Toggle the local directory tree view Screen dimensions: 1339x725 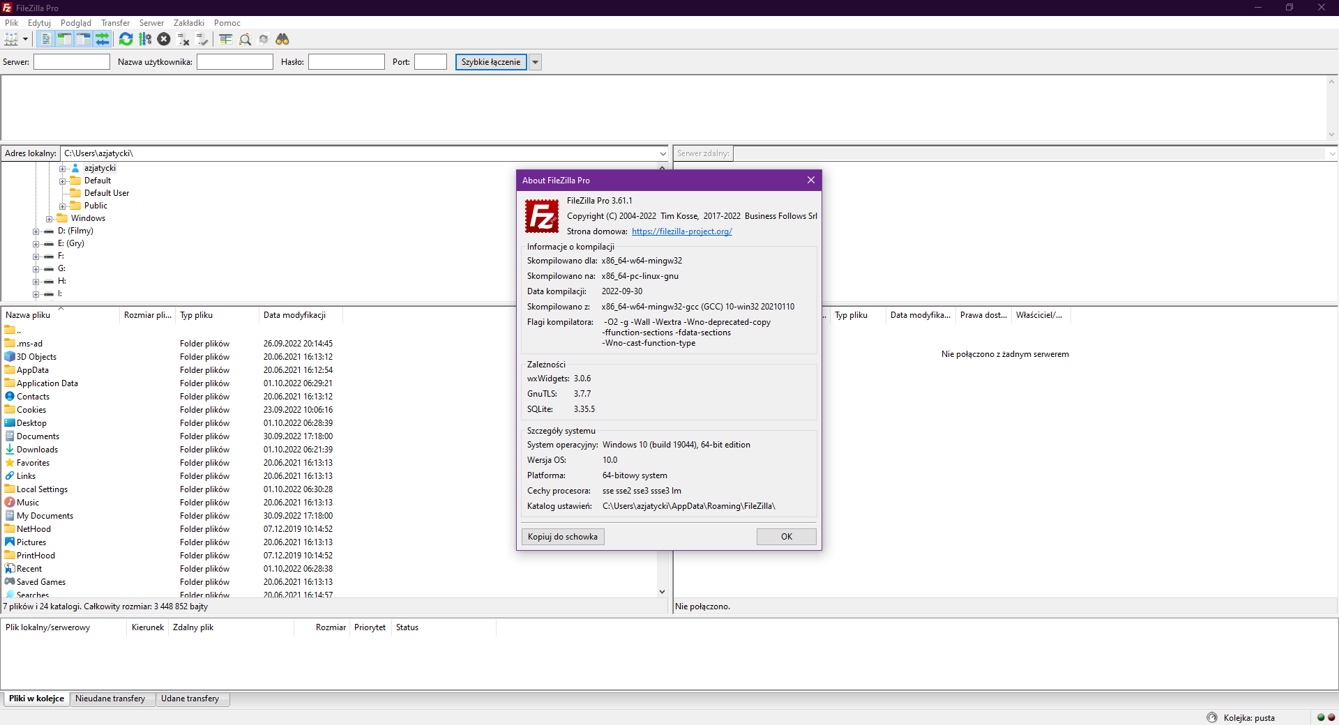64,39
